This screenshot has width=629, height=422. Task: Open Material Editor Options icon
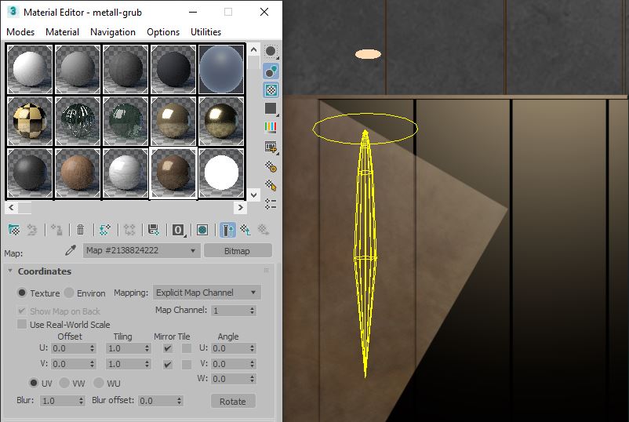point(271,166)
